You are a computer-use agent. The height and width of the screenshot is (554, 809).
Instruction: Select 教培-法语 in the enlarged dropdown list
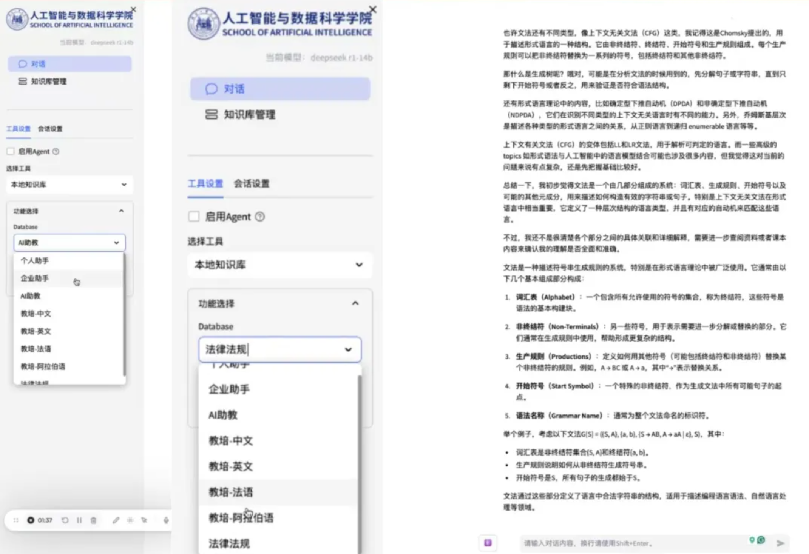coord(278,492)
